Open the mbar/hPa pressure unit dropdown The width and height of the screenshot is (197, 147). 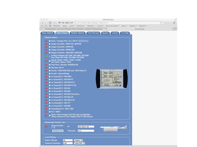(80, 143)
